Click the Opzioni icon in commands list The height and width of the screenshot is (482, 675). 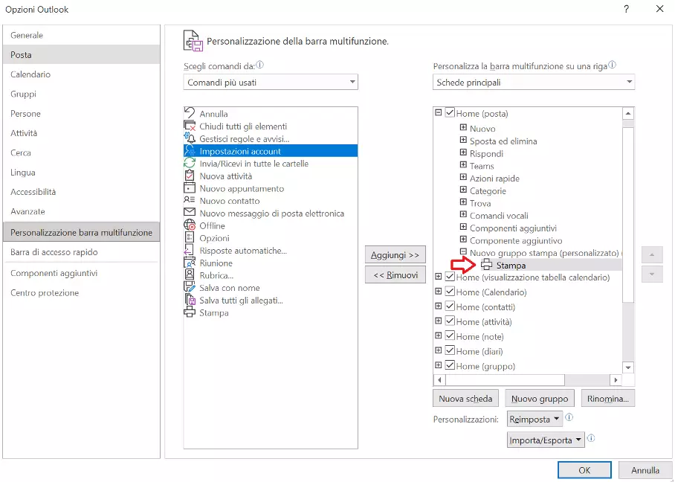tap(190, 238)
